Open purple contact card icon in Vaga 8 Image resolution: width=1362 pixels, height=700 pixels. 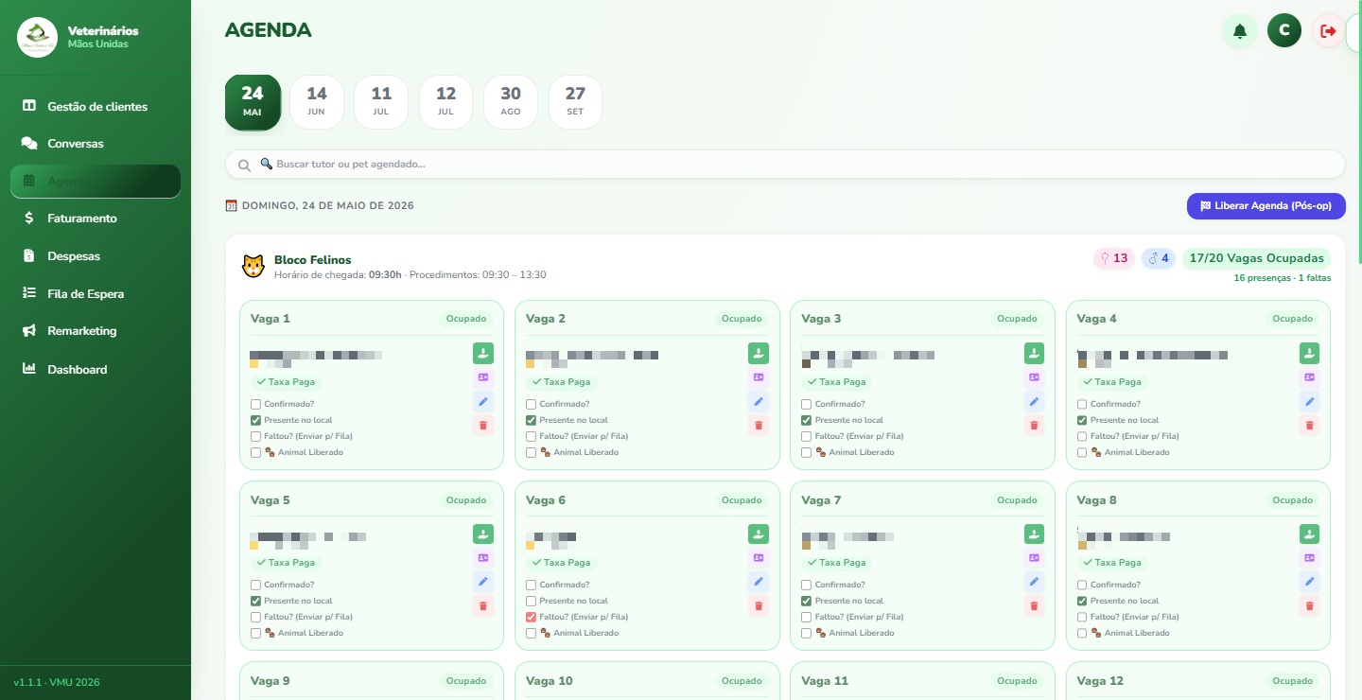pos(1309,558)
